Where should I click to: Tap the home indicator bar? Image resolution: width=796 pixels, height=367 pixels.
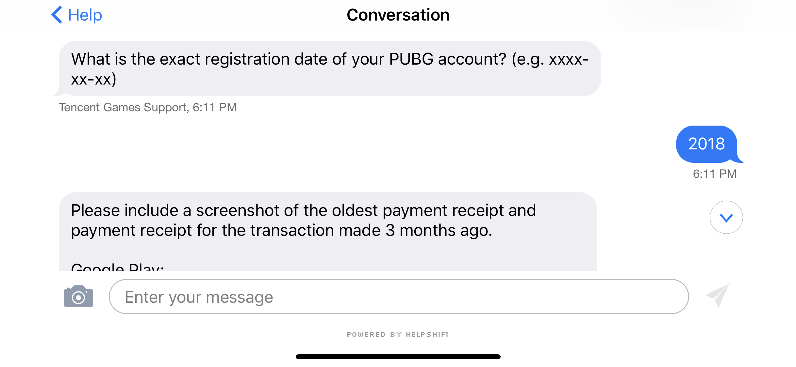(398, 357)
